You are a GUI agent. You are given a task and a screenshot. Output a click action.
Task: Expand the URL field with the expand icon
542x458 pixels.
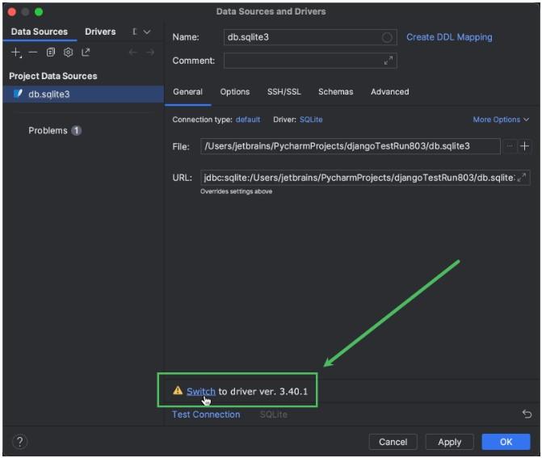522,178
